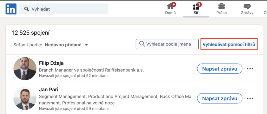Expand the Nedávno přidané sort dropdown

point(66,45)
